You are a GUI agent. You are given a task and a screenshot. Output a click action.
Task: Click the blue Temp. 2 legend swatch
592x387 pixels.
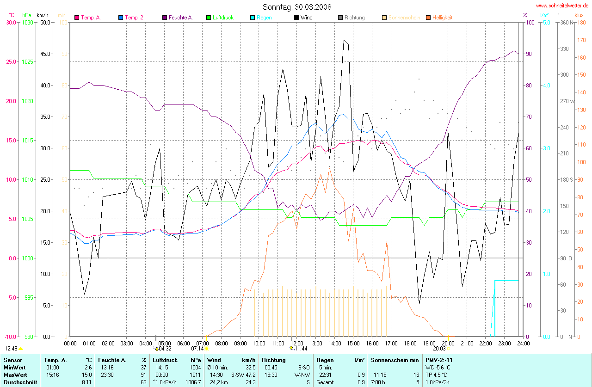121,18
